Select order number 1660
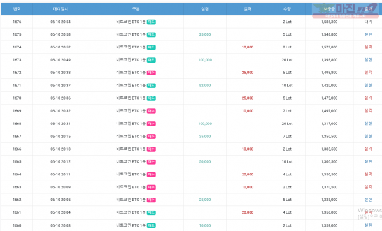Viewport: 382px width, 231px height. click(17, 225)
